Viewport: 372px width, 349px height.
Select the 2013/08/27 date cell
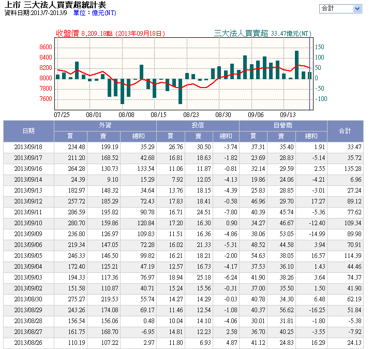[28, 332]
